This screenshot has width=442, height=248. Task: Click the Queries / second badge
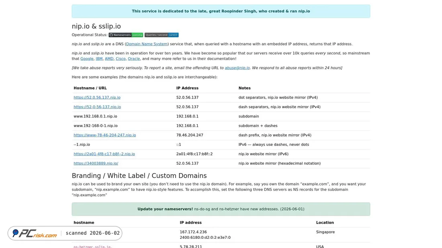coord(162,35)
